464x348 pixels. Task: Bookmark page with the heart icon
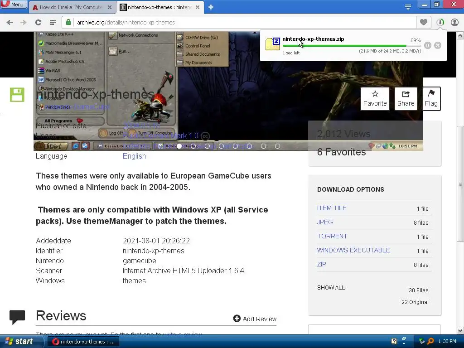click(424, 22)
